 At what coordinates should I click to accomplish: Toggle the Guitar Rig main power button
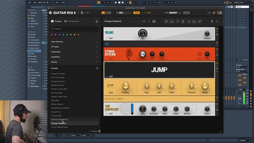(x=214, y=13)
